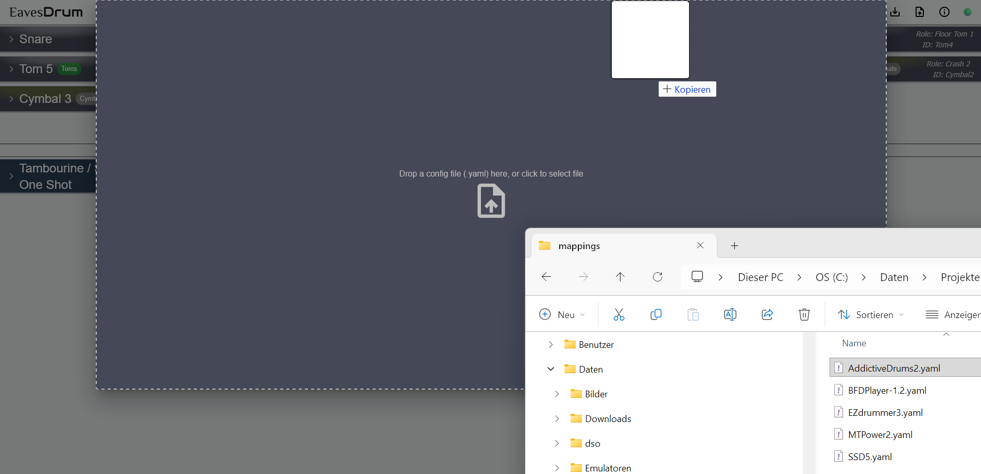The height and width of the screenshot is (474, 981).
Task: Click the cut scissors icon in Explorer
Action: pos(618,314)
